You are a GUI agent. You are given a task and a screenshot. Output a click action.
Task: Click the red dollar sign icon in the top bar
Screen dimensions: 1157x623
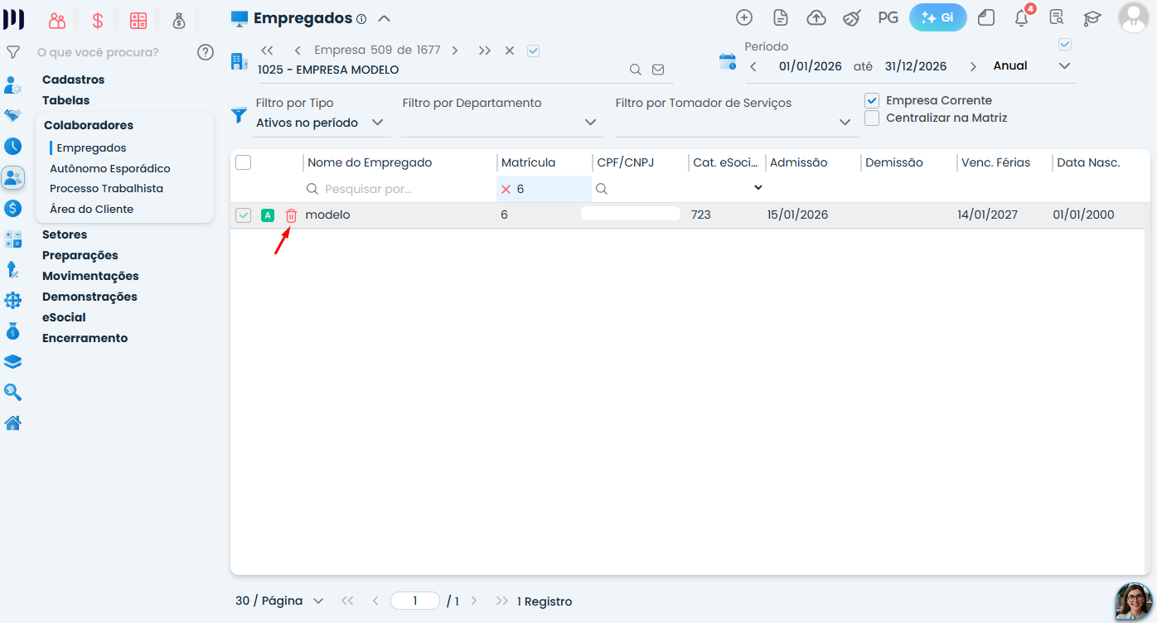point(98,21)
